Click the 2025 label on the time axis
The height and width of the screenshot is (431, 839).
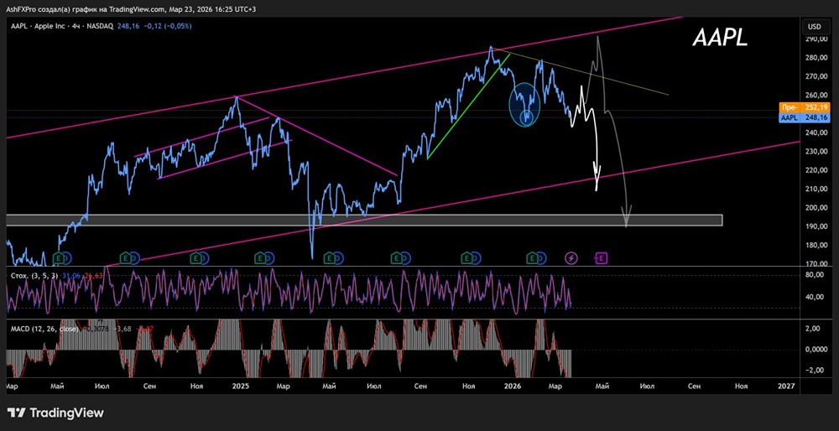(x=240, y=386)
